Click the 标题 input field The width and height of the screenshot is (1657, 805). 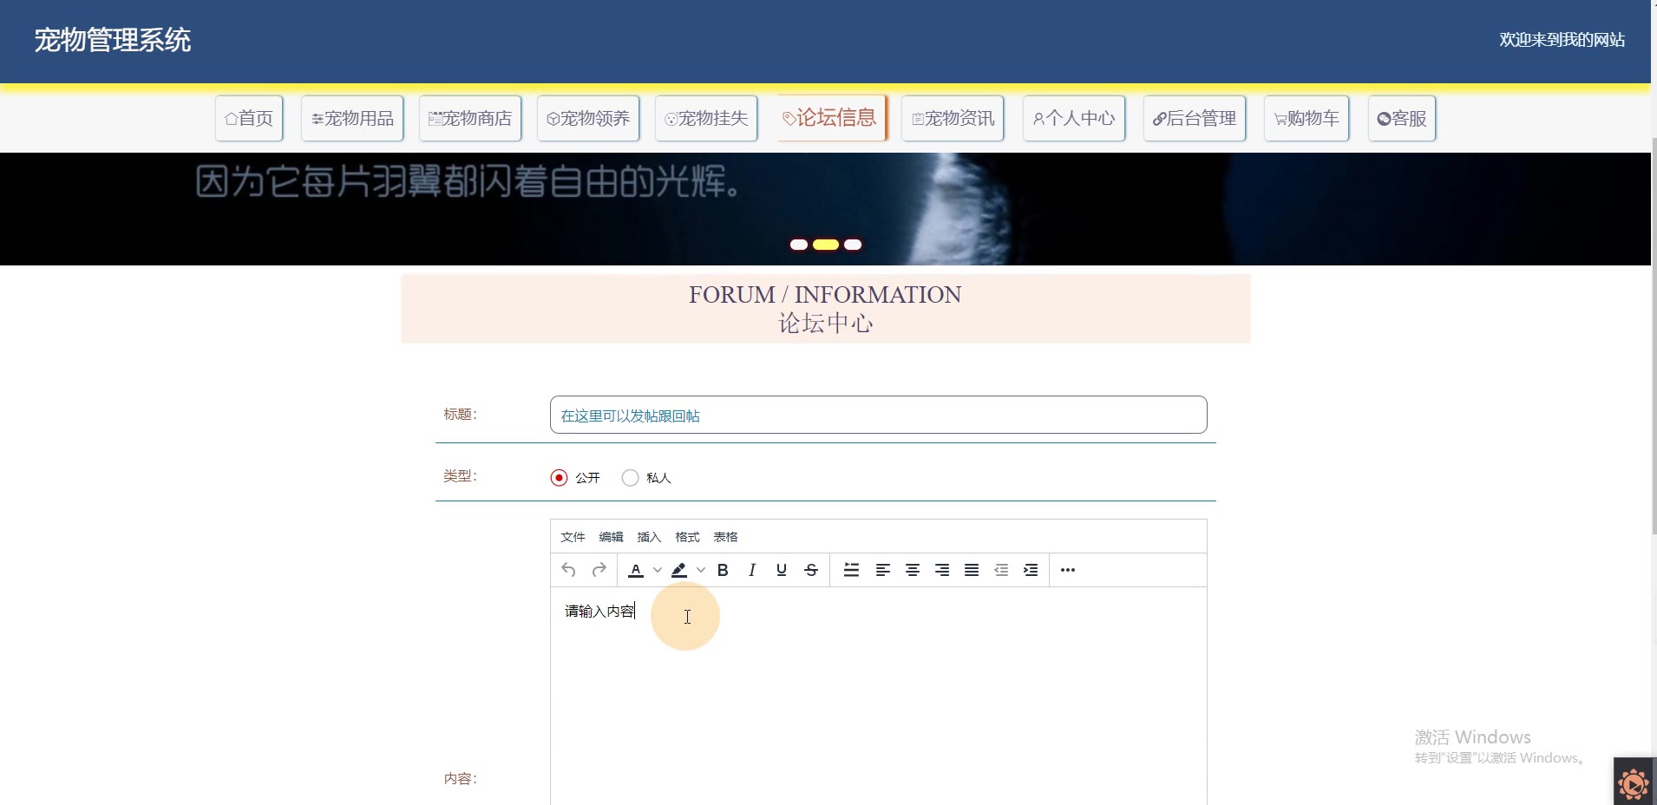pos(878,415)
